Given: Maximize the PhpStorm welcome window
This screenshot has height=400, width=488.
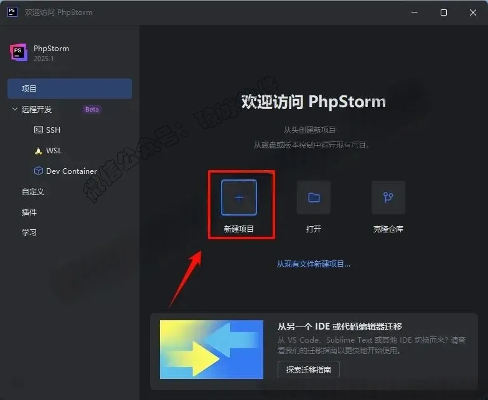Looking at the screenshot, I should [444, 12].
